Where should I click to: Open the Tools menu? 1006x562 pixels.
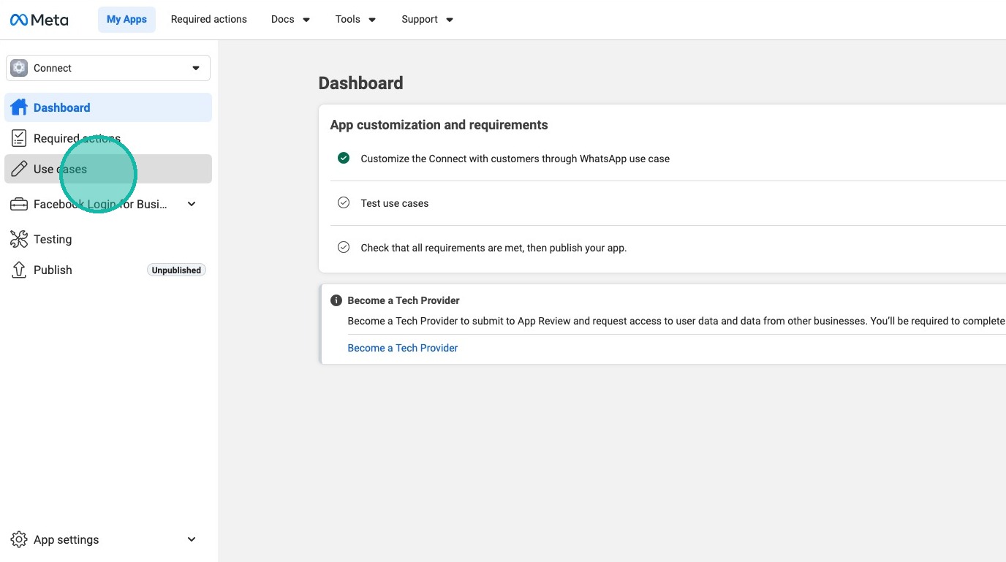[x=355, y=20]
